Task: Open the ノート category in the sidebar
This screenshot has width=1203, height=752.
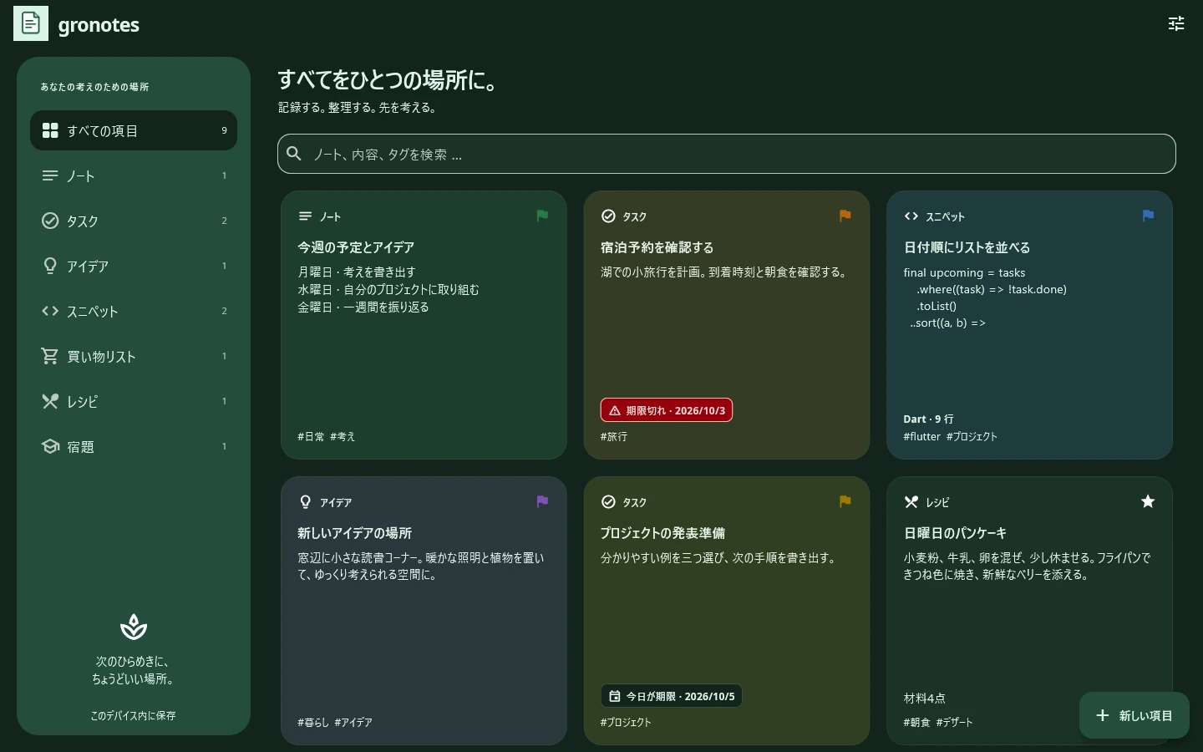Action: [134, 175]
